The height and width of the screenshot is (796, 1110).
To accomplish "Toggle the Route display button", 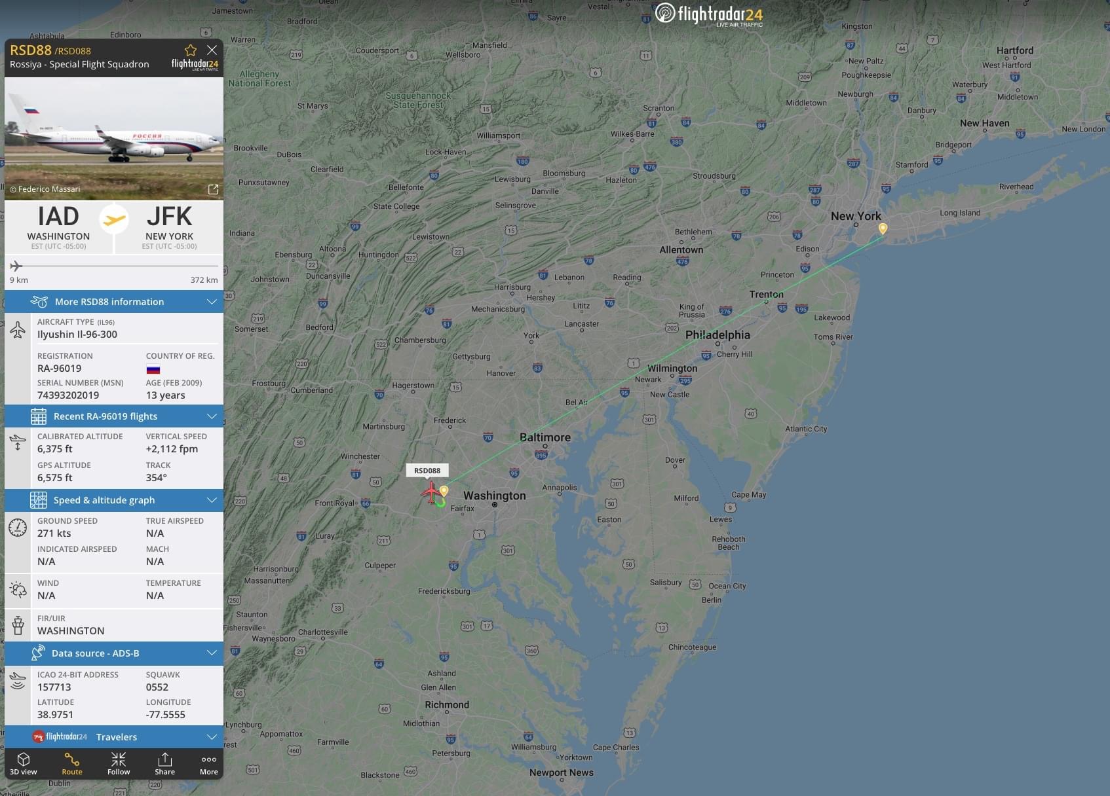I will [x=72, y=763].
